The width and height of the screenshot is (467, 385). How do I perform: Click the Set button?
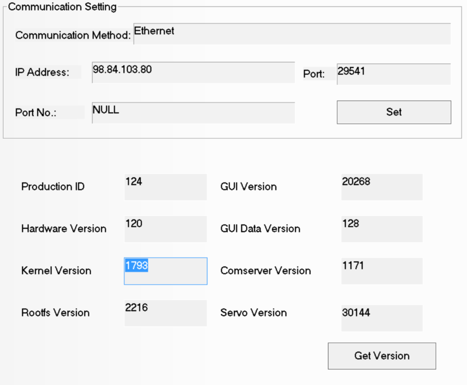[x=394, y=112]
